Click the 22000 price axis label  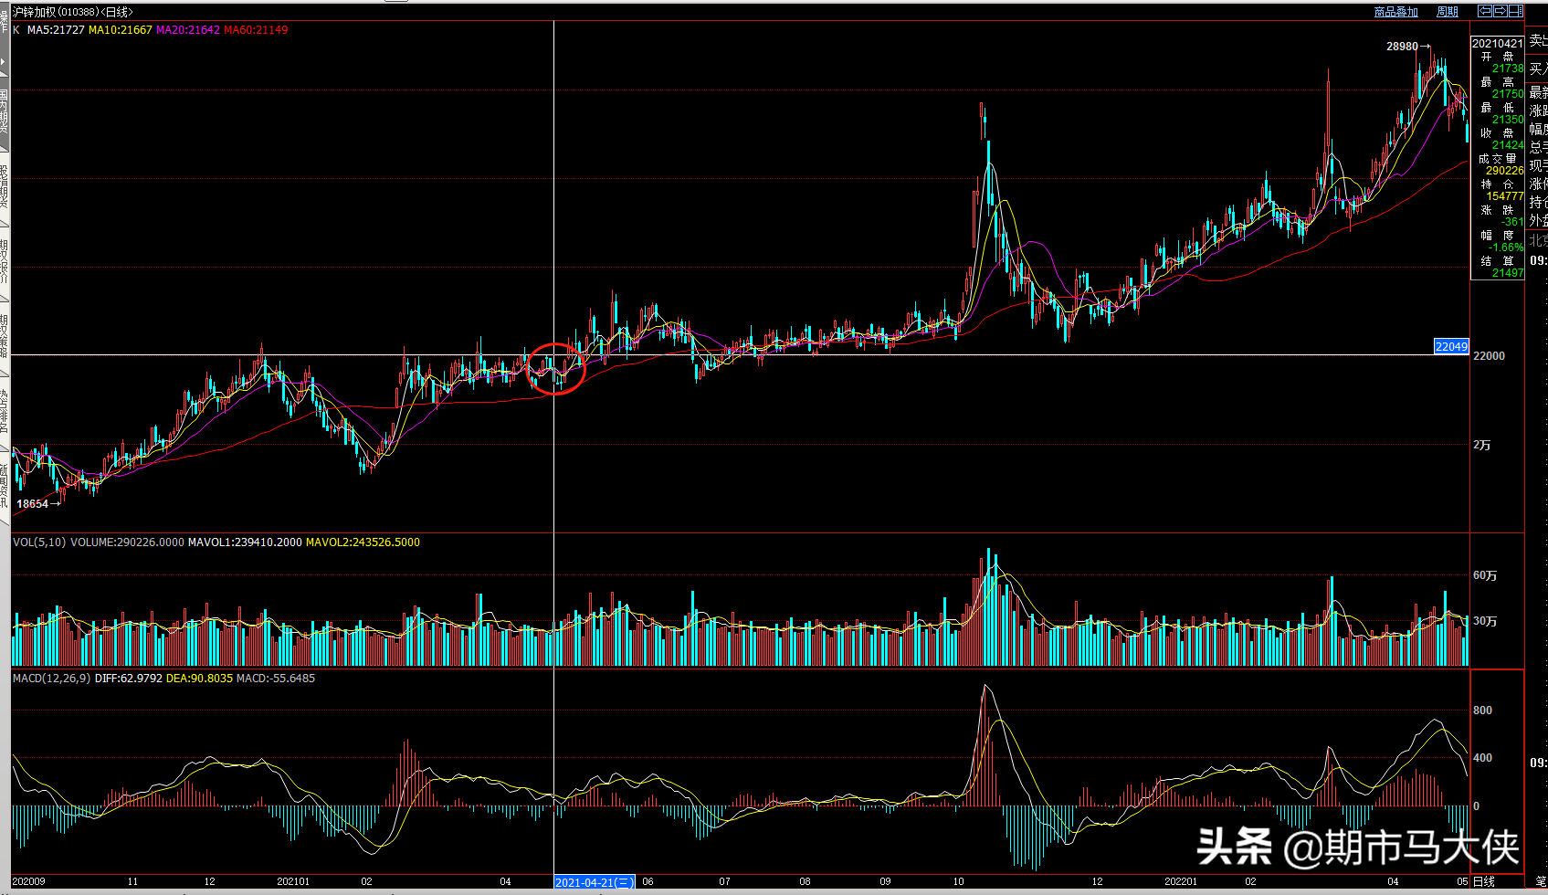click(x=1489, y=356)
